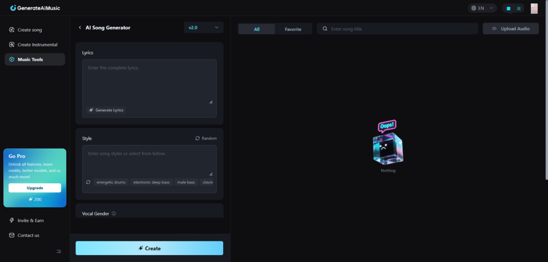Switch to the dark green theme square
This screenshot has width=548, height=262.
(519, 9)
